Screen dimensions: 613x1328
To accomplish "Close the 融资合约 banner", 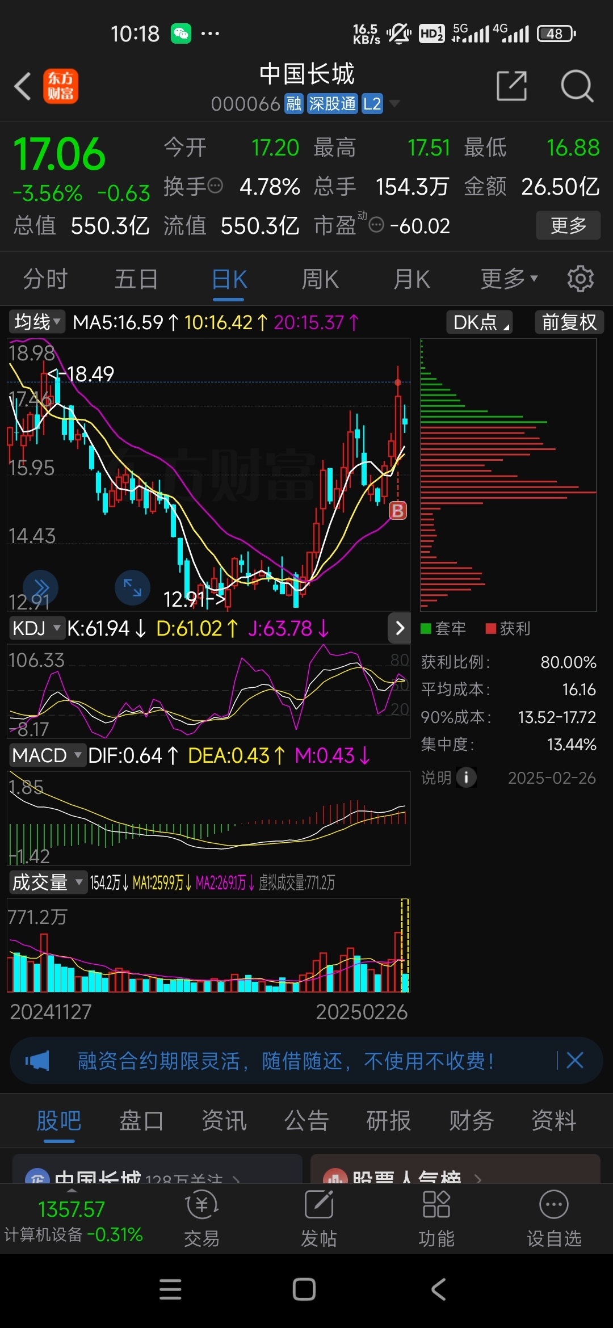I will [x=575, y=1060].
